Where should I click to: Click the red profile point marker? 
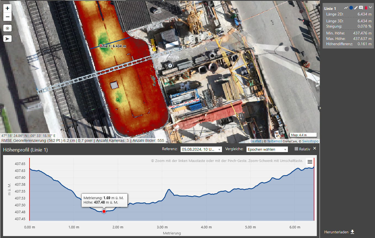pyautogui.click(x=104, y=211)
